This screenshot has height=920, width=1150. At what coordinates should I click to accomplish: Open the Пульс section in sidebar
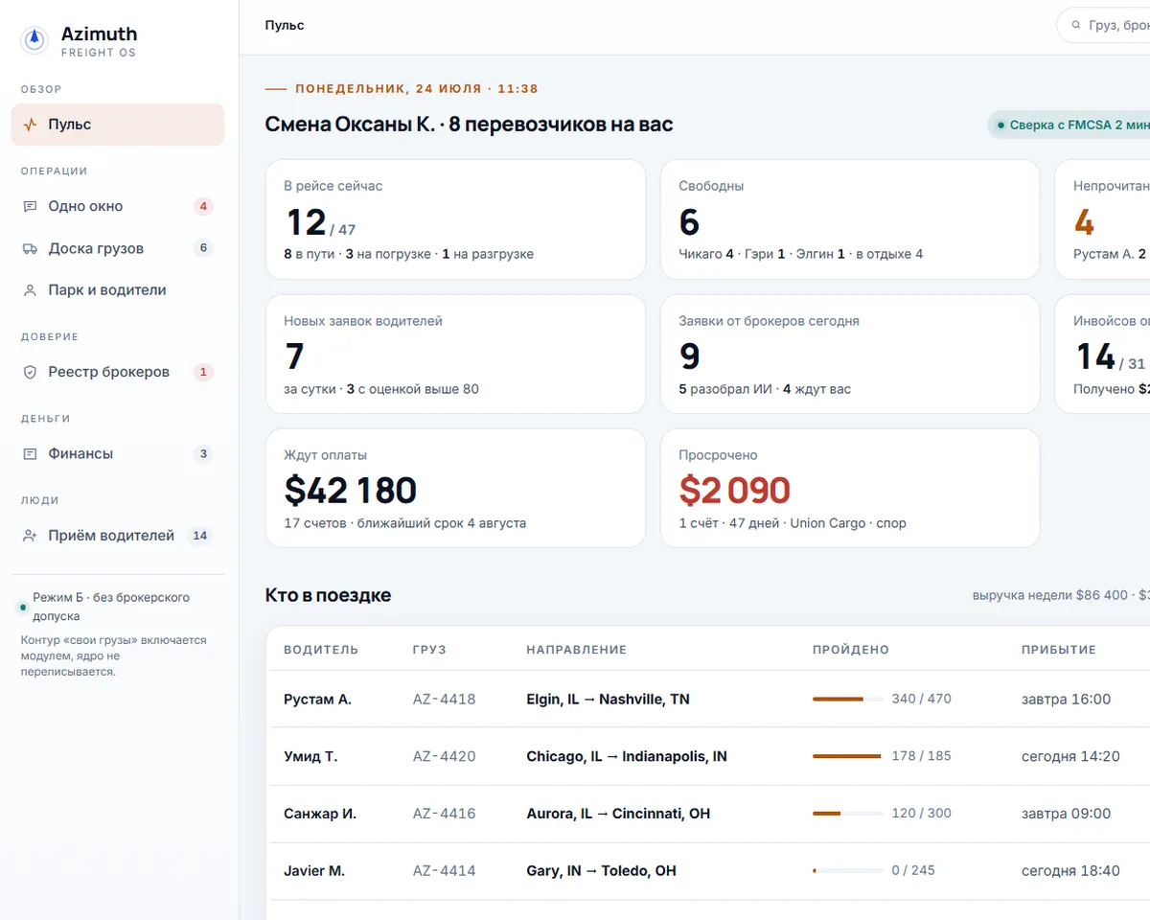pyautogui.click(x=118, y=125)
